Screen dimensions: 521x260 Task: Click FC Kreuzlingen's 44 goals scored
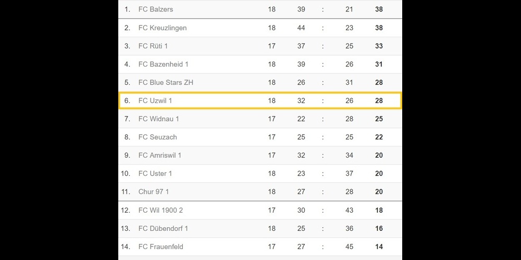pos(301,28)
